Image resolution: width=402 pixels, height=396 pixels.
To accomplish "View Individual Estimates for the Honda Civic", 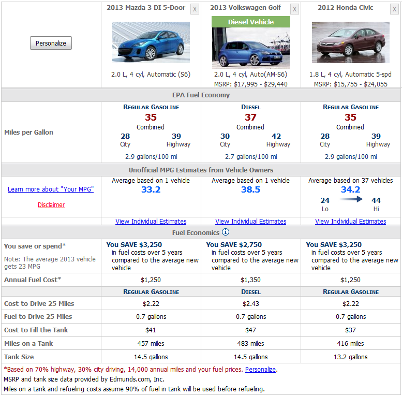I will click(x=350, y=221).
